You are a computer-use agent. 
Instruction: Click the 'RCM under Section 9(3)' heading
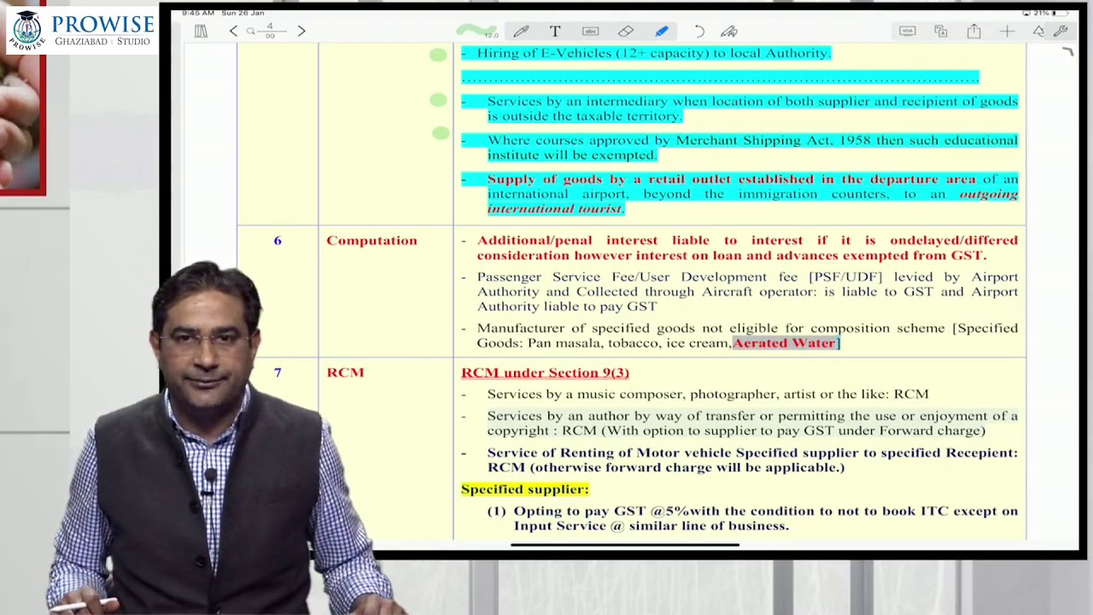pyautogui.click(x=545, y=372)
